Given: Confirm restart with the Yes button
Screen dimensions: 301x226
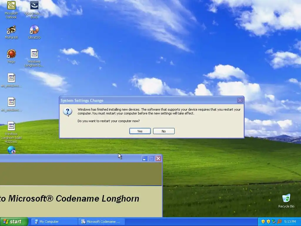Looking at the screenshot, I should point(140,131).
